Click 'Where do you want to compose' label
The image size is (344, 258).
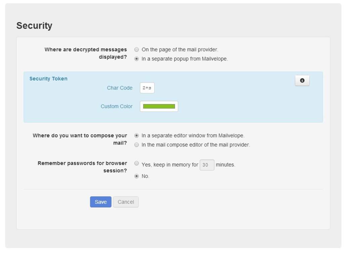80,139
